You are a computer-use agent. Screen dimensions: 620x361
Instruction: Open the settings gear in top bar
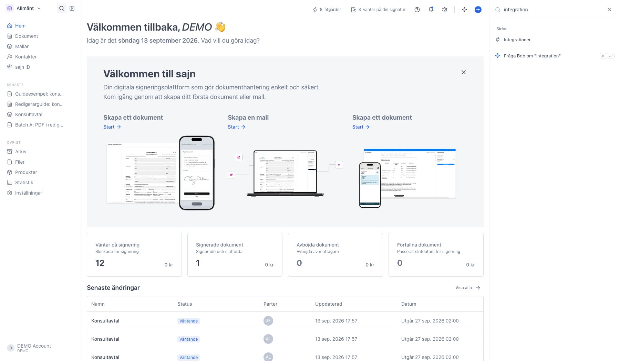pyautogui.click(x=445, y=10)
